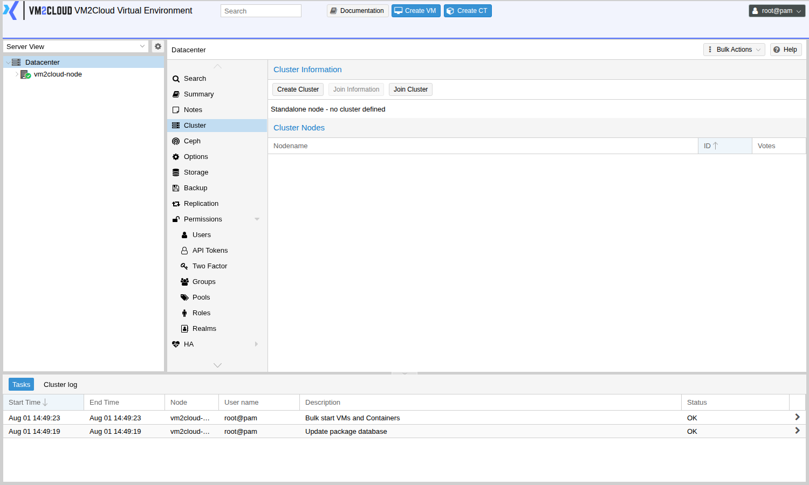The width and height of the screenshot is (809, 485).
Task: Open the Bulk Actions dropdown
Action: tap(734, 50)
